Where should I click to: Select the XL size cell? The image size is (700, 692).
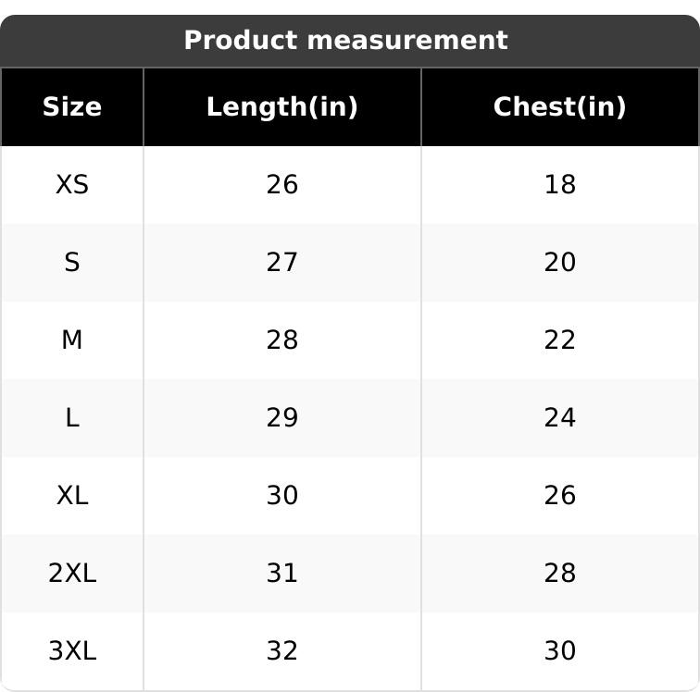point(72,496)
